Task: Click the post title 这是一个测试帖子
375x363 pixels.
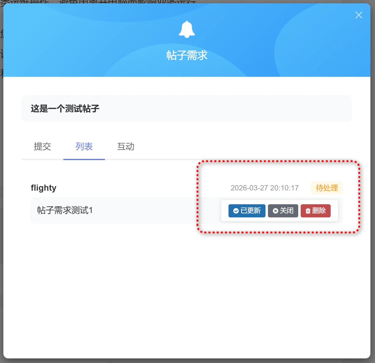Action: coord(65,109)
